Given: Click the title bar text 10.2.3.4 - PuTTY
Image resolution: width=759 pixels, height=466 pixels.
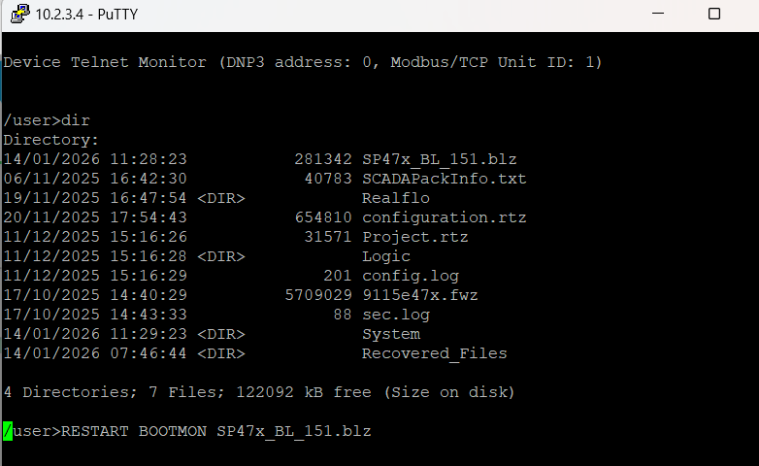Looking at the screenshot, I should 86,15.
